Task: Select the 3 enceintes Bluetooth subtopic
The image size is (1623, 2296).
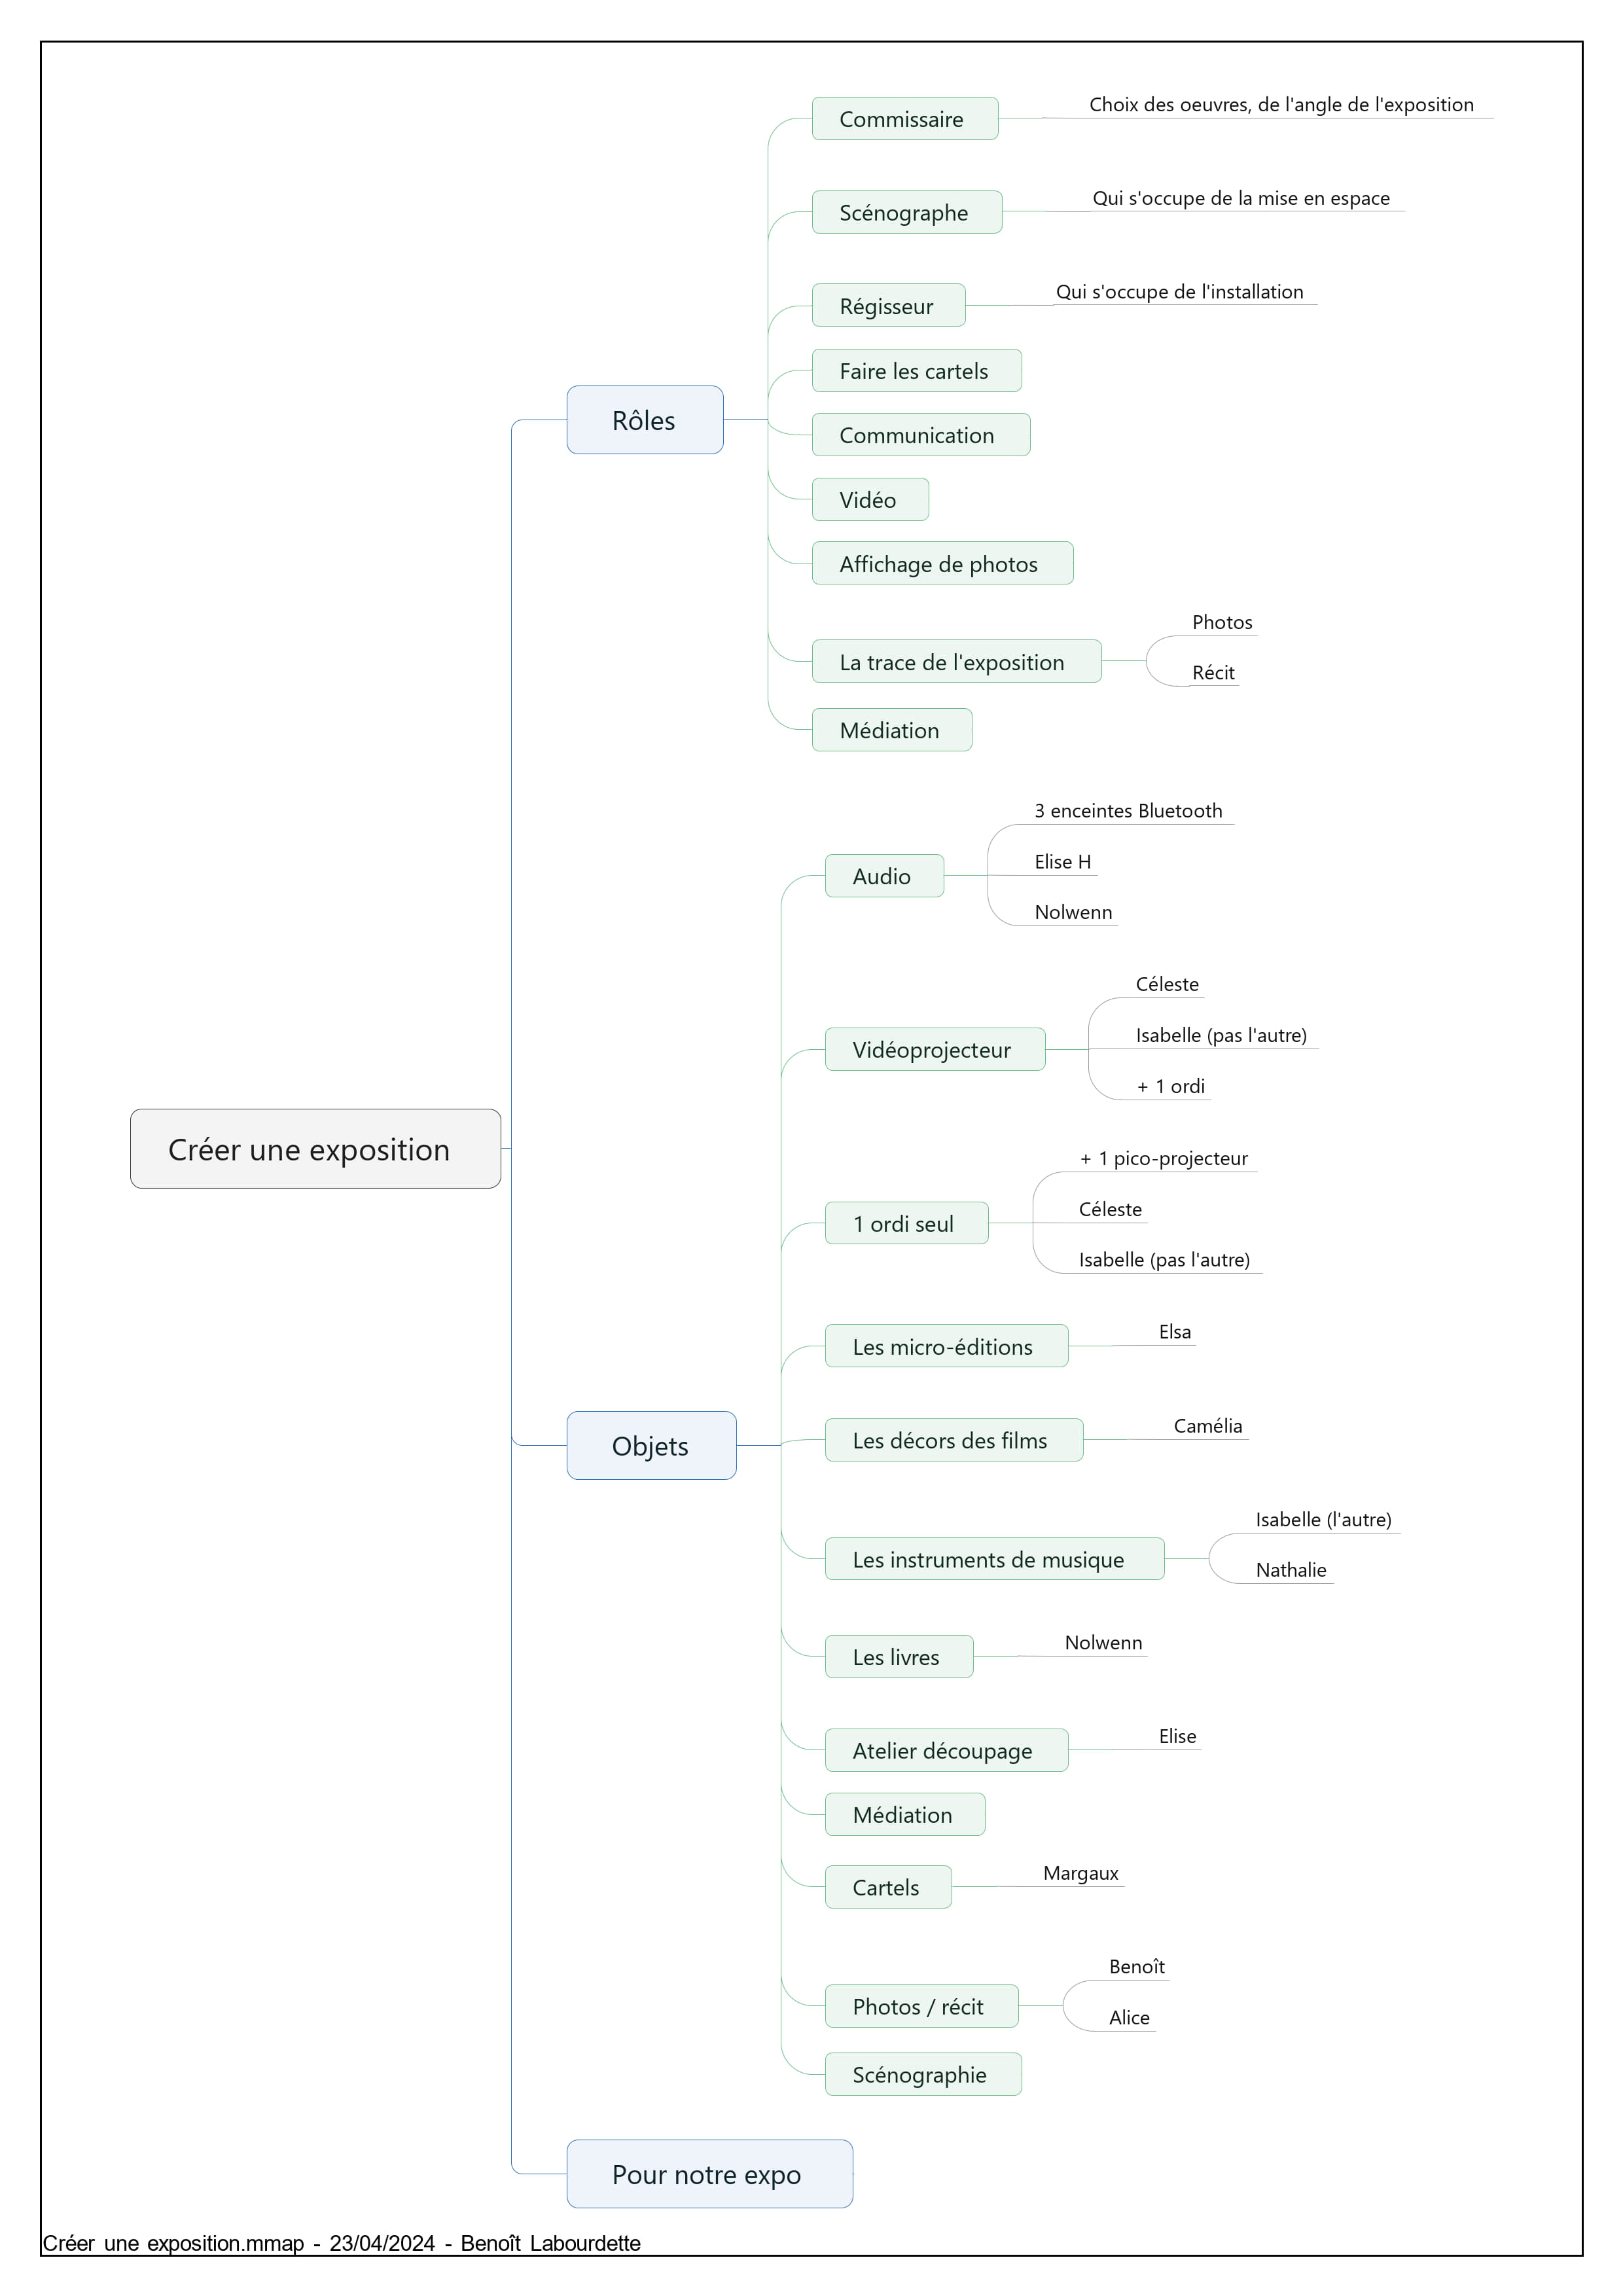Action: coord(1128,811)
